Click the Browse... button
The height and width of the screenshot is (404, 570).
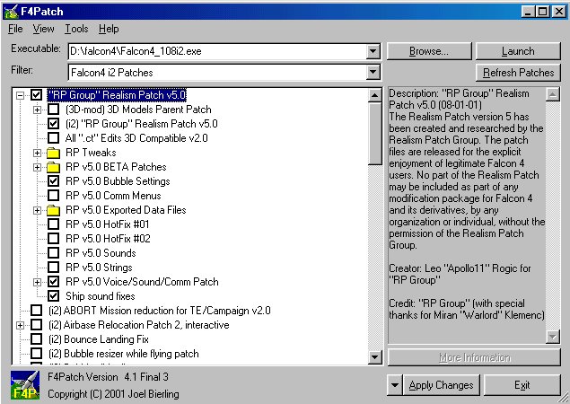tap(429, 51)
